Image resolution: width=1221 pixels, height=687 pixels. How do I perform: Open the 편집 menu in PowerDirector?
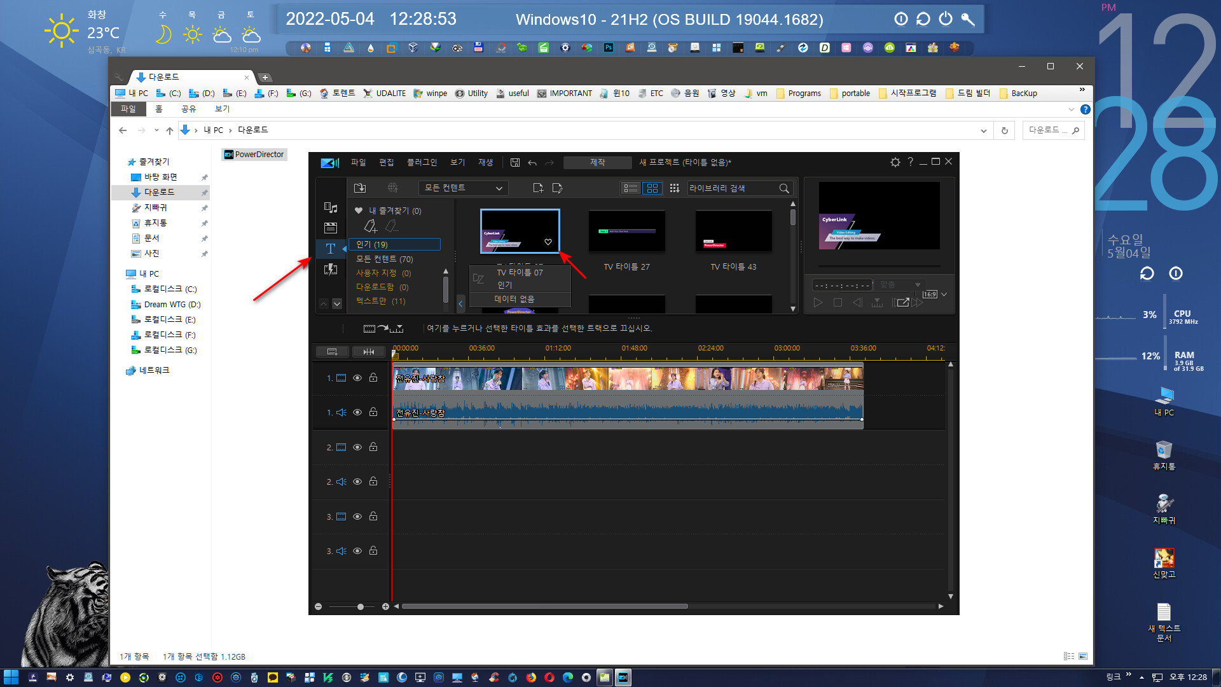[x=387, y=163]
